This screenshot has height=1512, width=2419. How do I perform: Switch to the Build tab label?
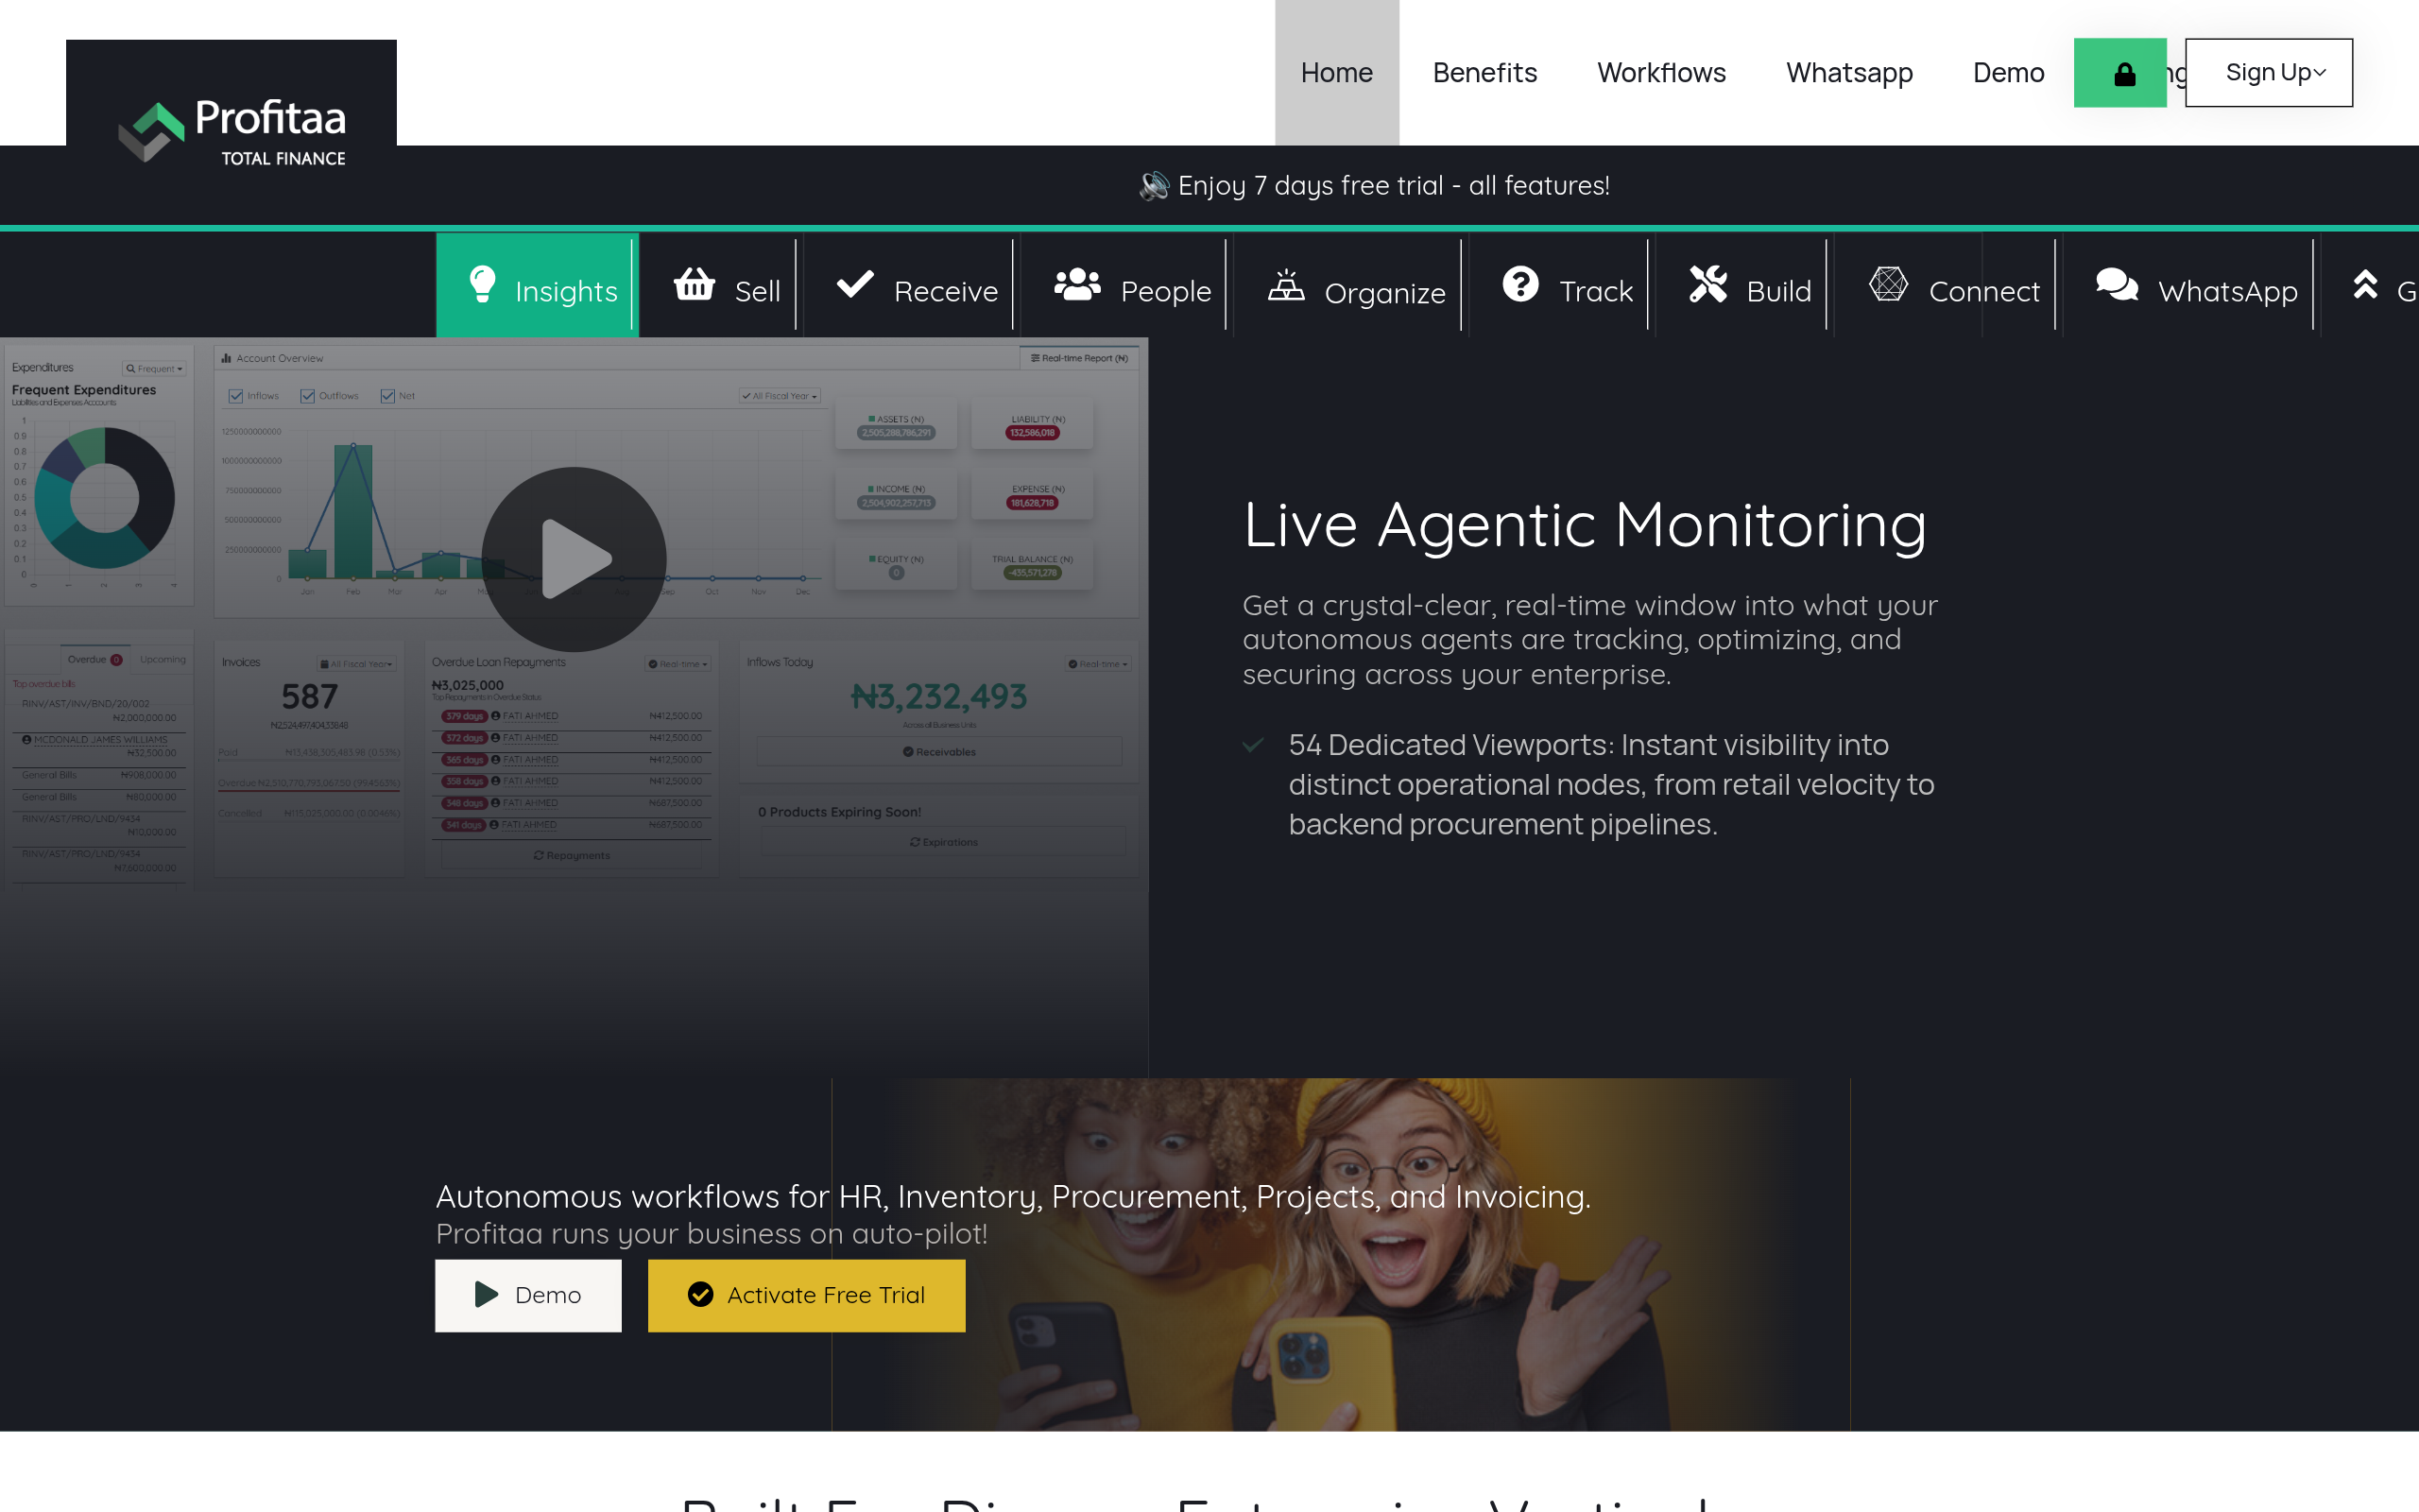[x=1778, y=291]
